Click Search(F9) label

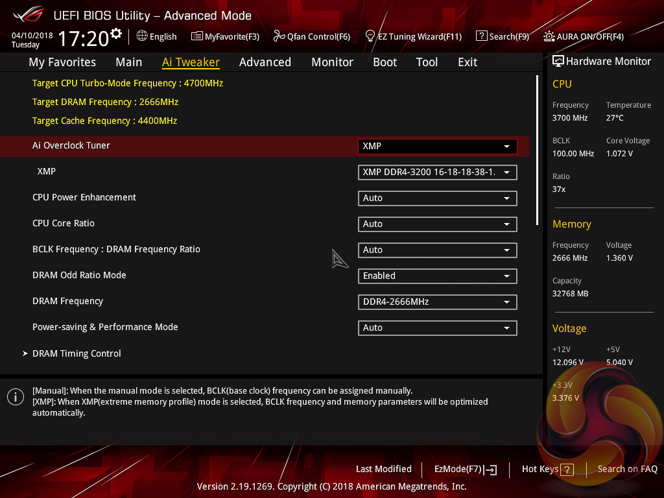click(x=509, y=36)
